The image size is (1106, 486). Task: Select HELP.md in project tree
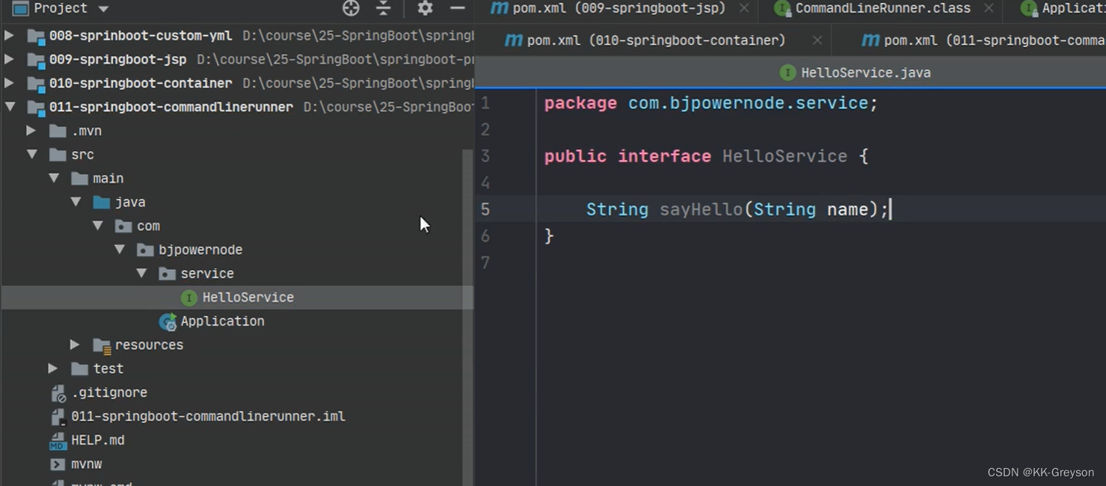point(97,440)
